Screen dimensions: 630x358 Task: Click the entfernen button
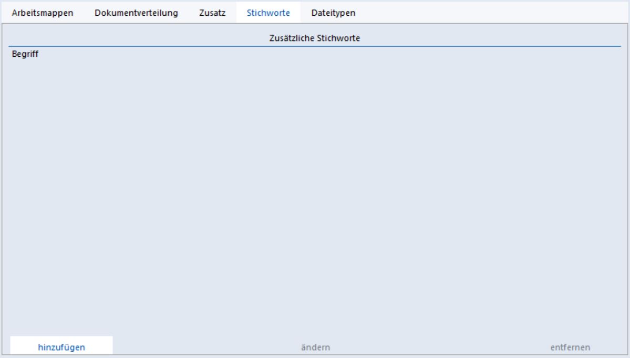click(570, 347)
